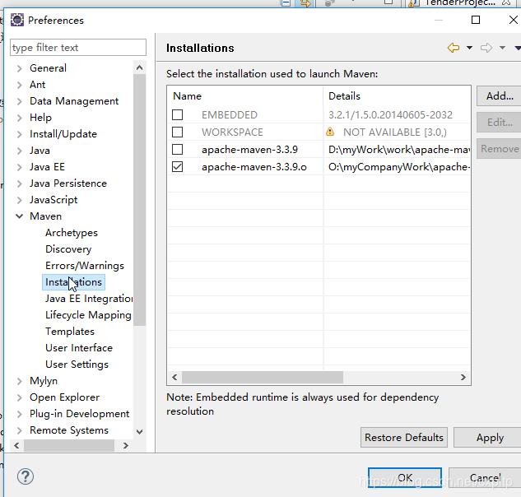This screenshot has width=521, height=497.
Task: Open User Interface preferences
Action: coord(79,348)
